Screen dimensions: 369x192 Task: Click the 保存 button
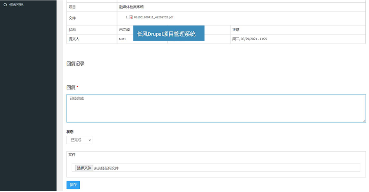[73, 185]
